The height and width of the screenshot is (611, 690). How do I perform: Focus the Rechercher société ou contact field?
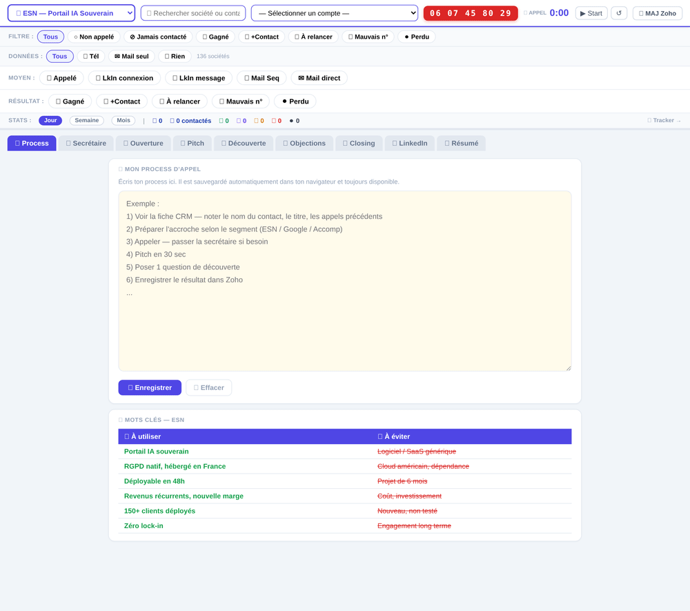[x=193, y=13]
